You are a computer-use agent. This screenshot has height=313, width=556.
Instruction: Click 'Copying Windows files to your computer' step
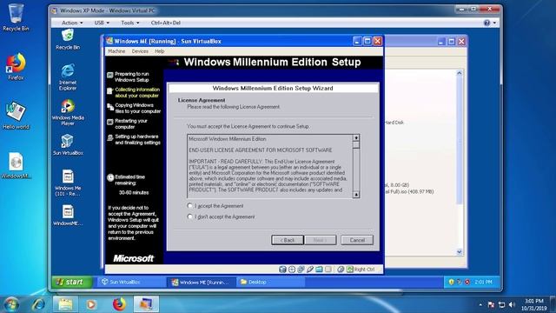tap(134, 108)
